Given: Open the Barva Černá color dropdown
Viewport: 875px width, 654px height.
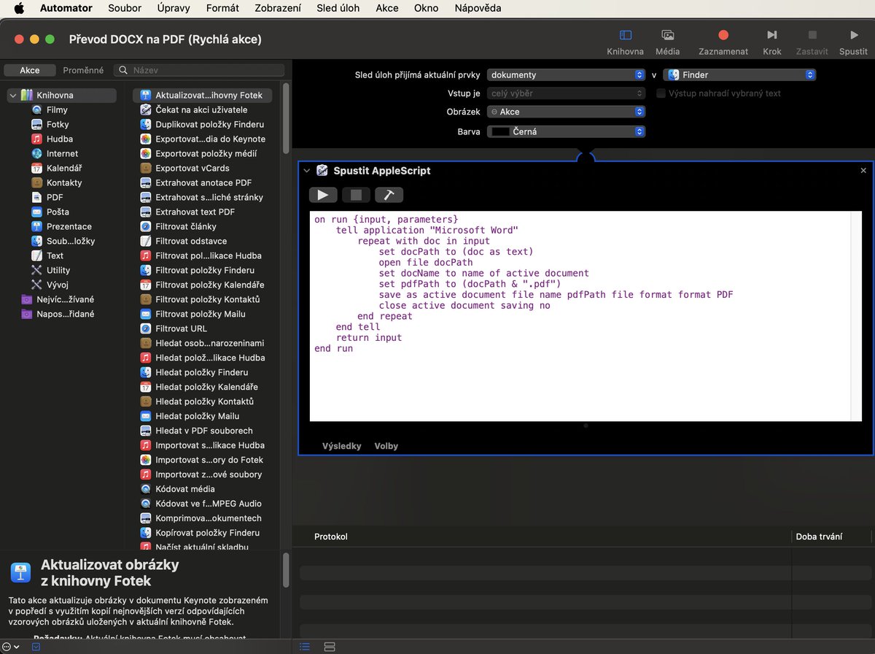Looking at the screenshot, I should [566, 131].
